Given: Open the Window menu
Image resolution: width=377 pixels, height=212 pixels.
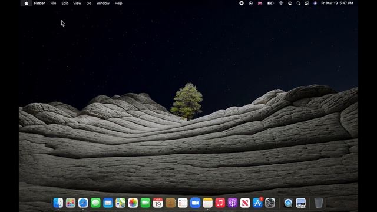Looking at the screenshot, I should click(103, 3).
